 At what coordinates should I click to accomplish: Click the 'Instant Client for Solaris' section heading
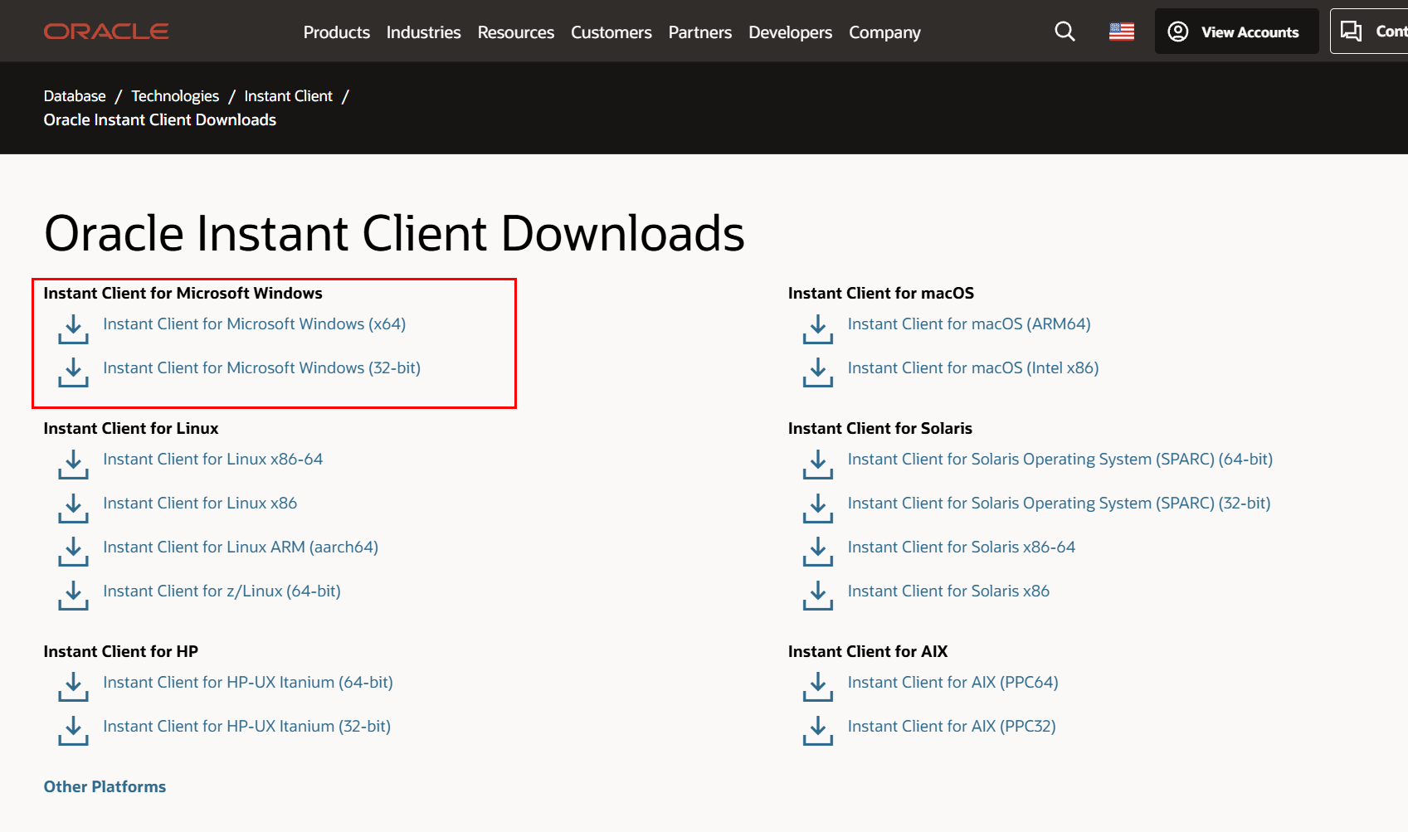880,429
